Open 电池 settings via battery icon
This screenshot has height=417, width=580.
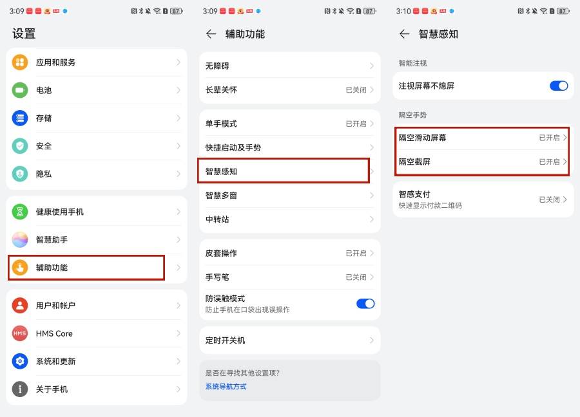tap(19, 90)
